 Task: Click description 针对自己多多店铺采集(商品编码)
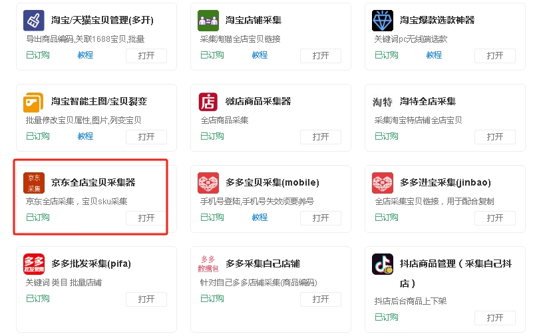258,283
